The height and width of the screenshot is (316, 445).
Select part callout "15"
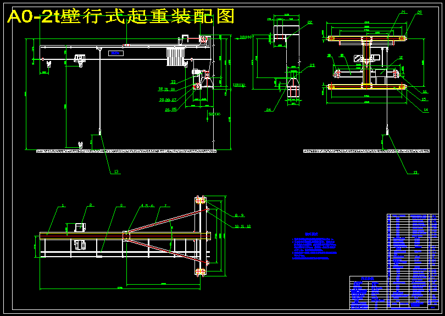pyautogui.click(x=424, y=99)
